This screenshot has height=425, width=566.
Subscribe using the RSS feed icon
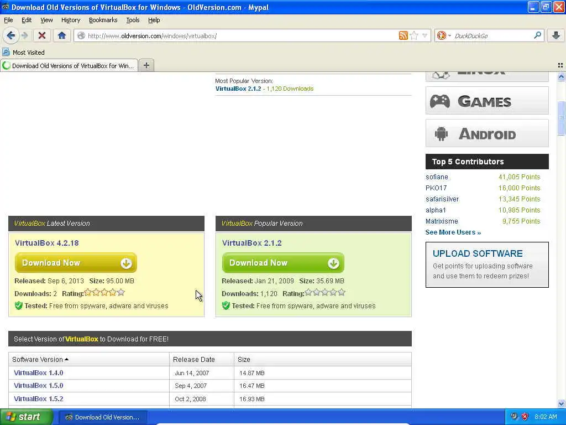pos(403,35)
